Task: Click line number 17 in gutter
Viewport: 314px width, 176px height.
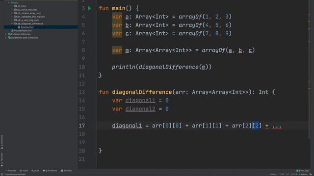Action: point(82,126)
